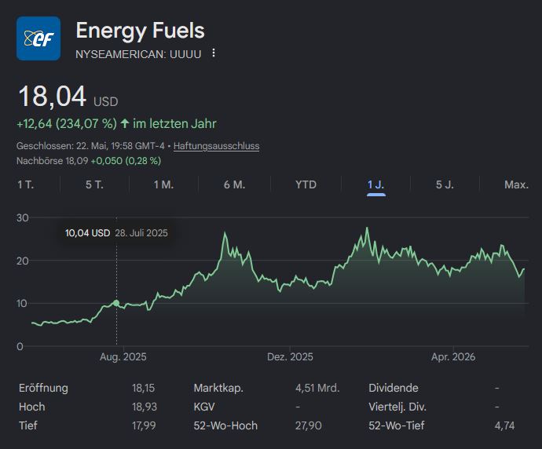
Task: Click the 52-Wo-Hoch value 27,90
Action: click(309, 425)
